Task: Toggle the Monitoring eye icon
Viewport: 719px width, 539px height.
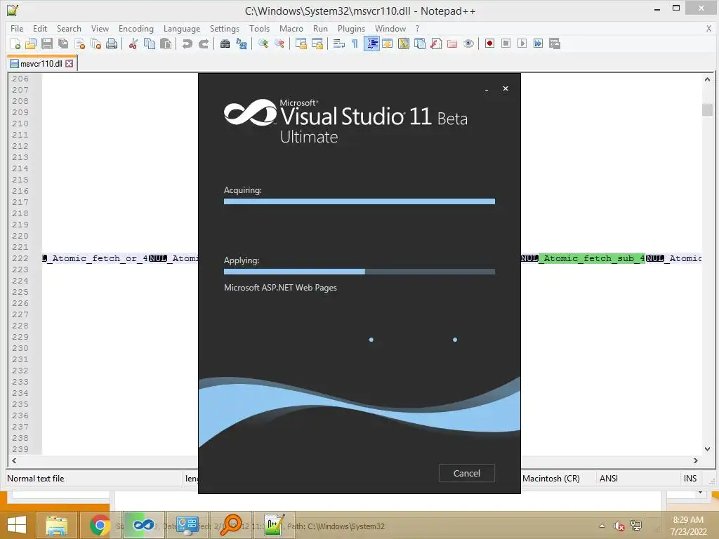Action: tap(468, 44)
